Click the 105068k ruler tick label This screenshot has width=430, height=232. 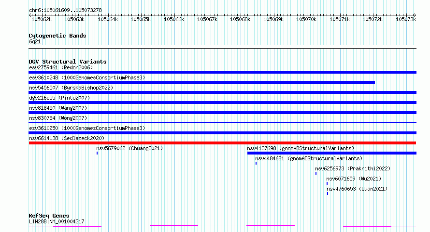coord(240,19)
